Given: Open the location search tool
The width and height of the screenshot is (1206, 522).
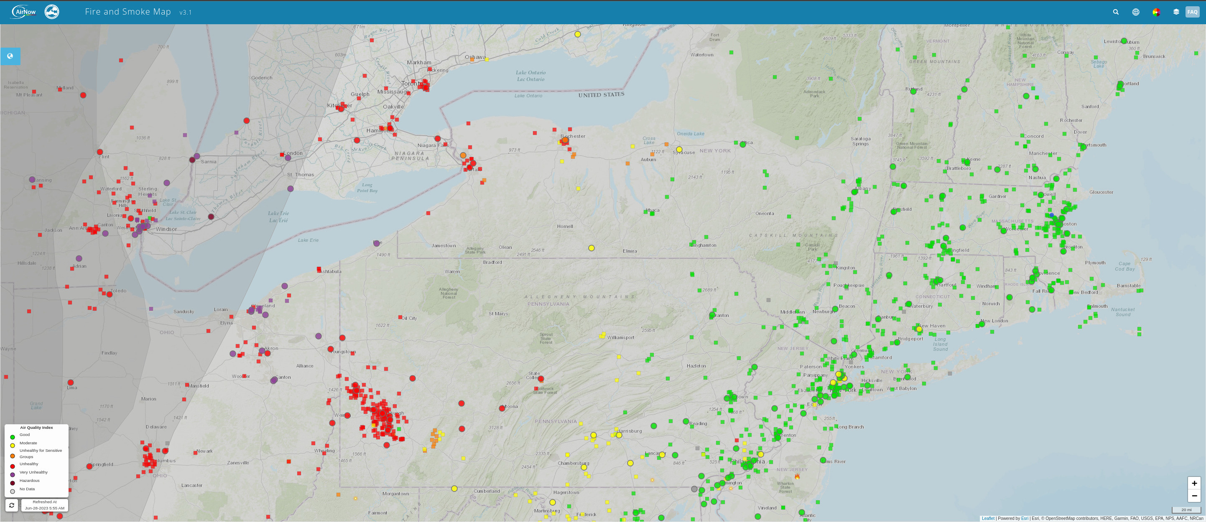Looking at the screenshot, I should pyautogui.click(x=1116, y=12).
